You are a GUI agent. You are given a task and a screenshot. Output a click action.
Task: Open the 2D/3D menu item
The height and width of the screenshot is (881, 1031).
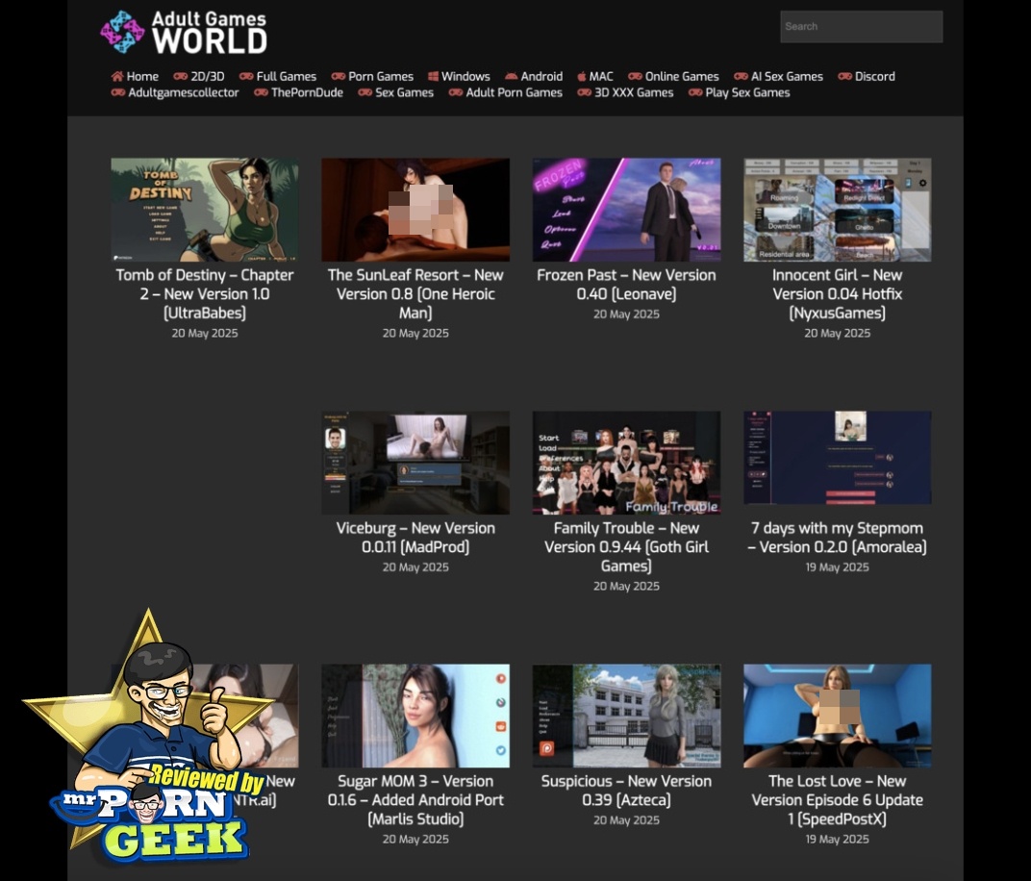(x=207, y=76)
